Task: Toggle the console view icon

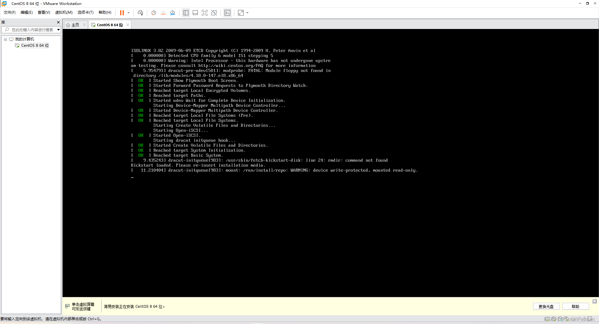Action: coord(227,13)
